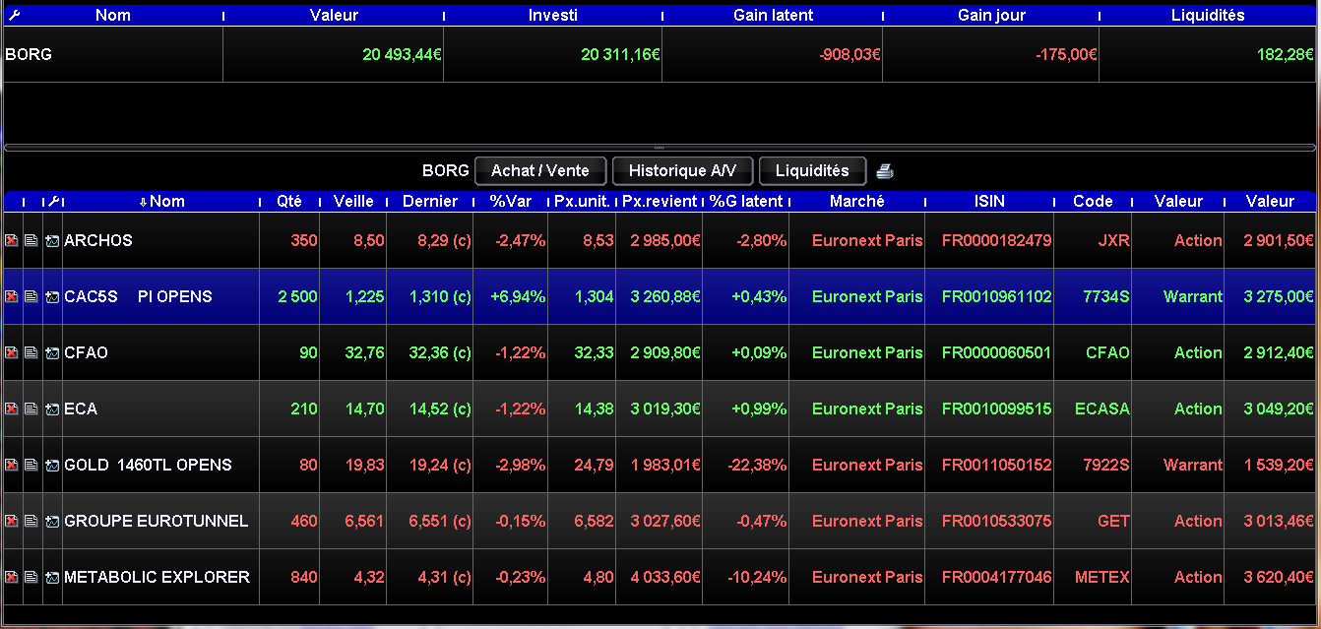Click the Px.unit. column header
1321x629 pixels.
[582, 201]
